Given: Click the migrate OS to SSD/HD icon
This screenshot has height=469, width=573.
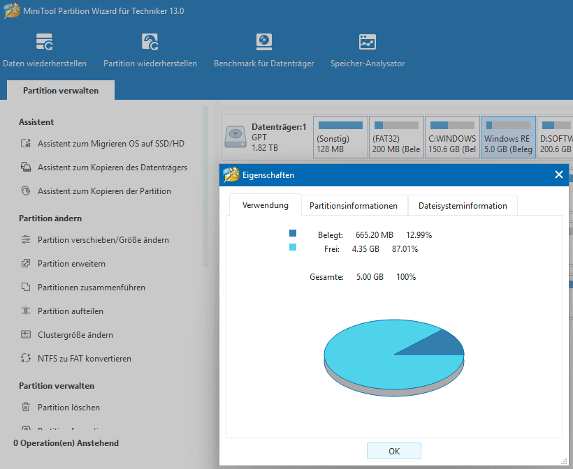Looking at the screenshot, I should (26, 144).
